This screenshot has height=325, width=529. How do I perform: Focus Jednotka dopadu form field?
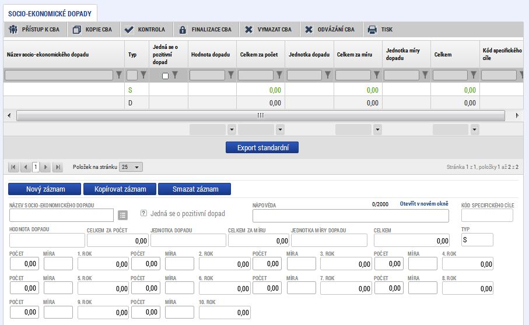point(188,241)
